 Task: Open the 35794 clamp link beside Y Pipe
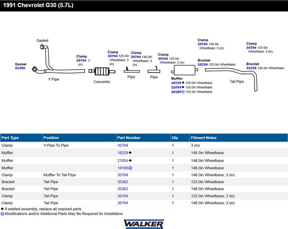(x=81, y=61)
